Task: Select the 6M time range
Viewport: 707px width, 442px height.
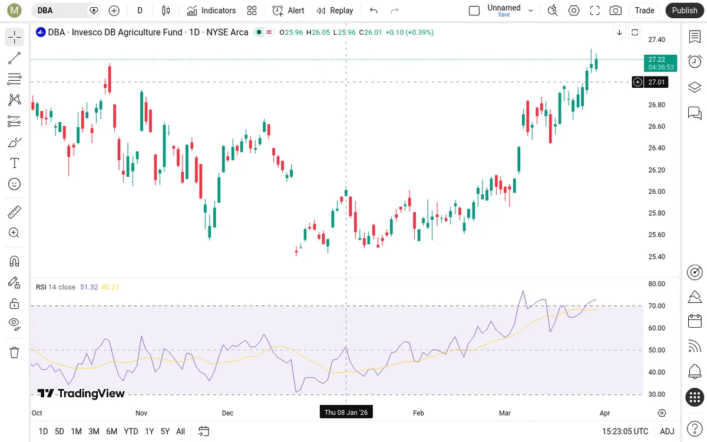Action: click(112, 431)
